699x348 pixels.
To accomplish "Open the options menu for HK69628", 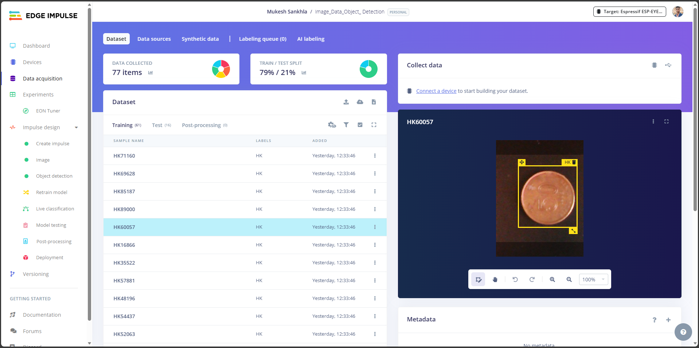I will tap(375, 174).
